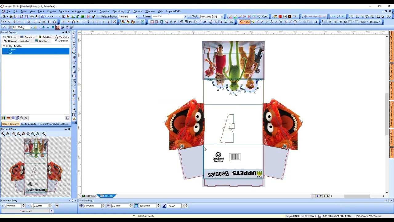Toggle the highlighted orange snap icon in angle toolbar
The image size is (394, 222).
click(58, 27)
